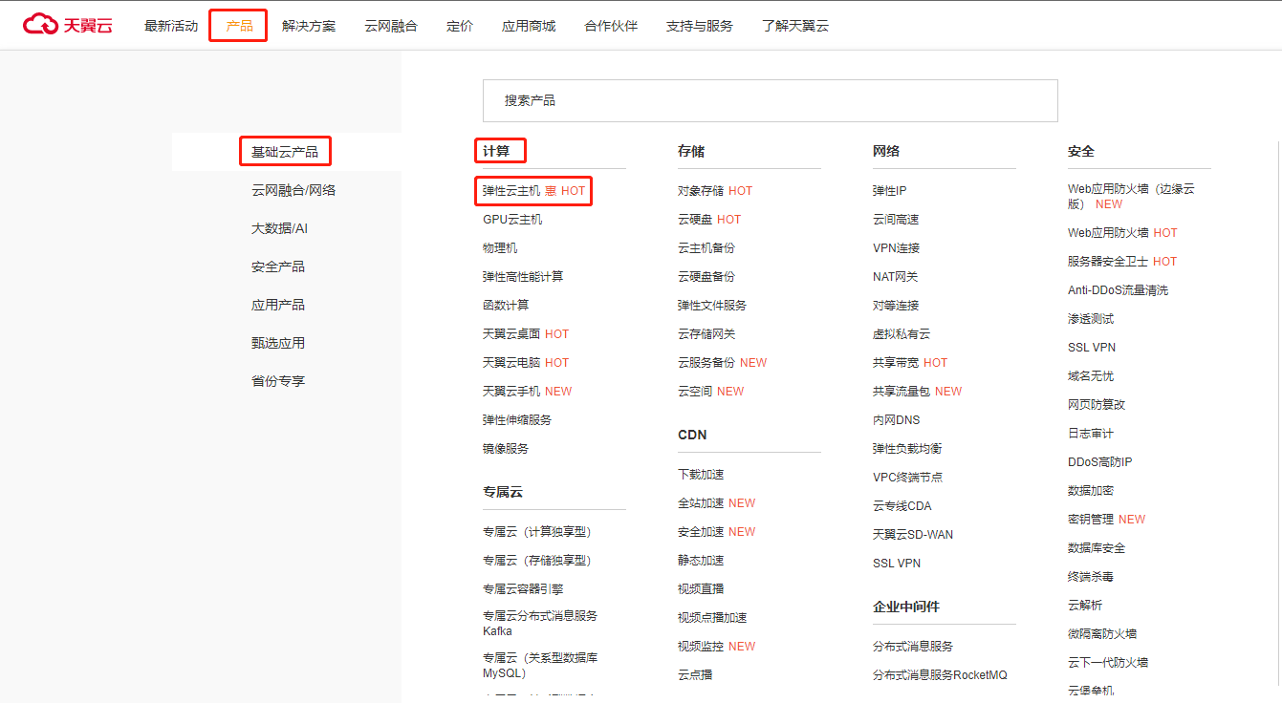Screen dimensions: 1282x703
Task: Click the 分布式消息服务RocketMQ link
Action: coord(940,675)
